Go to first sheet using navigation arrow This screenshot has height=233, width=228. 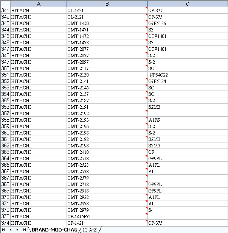pos(4,230)
